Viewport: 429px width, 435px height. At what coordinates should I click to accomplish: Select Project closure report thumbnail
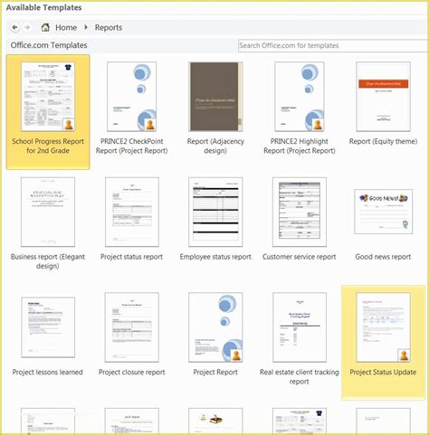(x=132, y=327)
